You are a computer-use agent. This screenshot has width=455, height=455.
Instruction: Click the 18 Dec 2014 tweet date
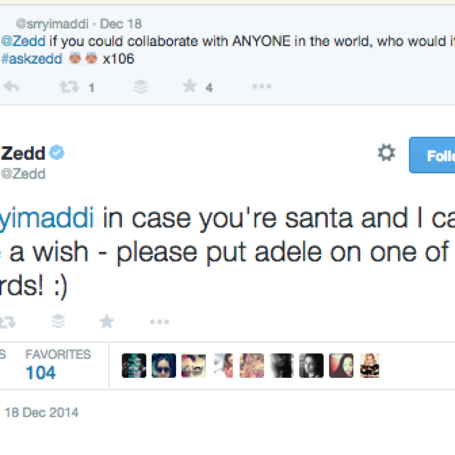pyautogui.click(x=41, y=412)
